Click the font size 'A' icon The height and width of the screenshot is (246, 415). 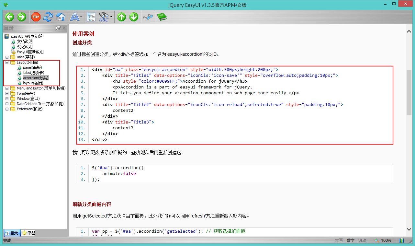coord(75,17)
